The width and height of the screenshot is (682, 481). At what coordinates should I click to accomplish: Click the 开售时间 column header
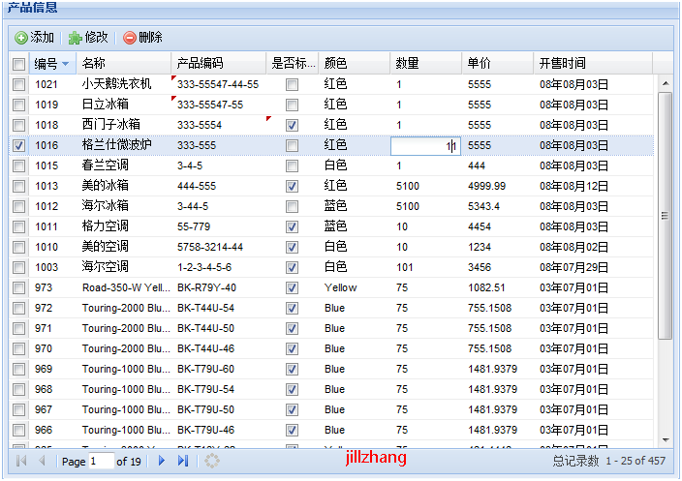tap(562, 64)
